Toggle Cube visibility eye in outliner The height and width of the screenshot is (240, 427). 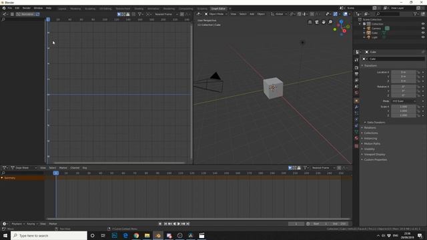423,33
